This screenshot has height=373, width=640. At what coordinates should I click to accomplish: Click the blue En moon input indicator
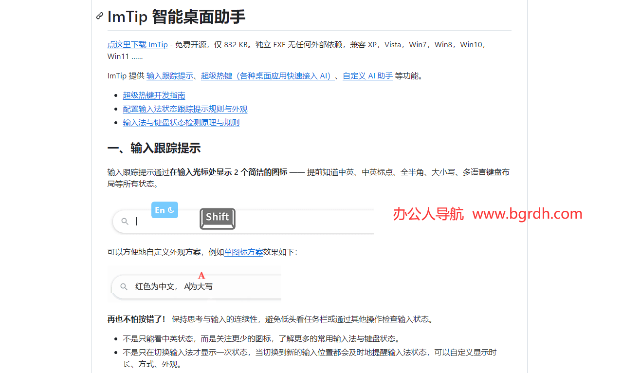pyautogui.click(x=165, y=210)
